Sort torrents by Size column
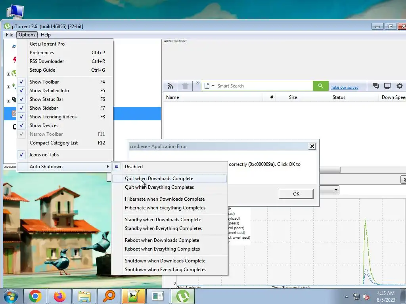This screenshot has width=406, height=304. [x=287, y=97]
